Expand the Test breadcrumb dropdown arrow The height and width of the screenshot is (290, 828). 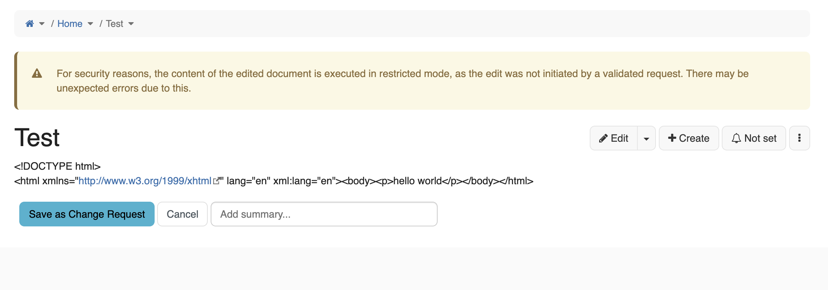[x=131, y=24]
